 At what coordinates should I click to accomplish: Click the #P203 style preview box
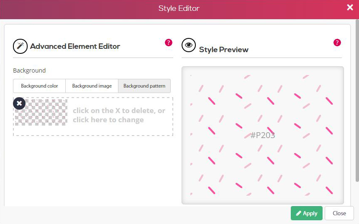click(x=263, y=135)
